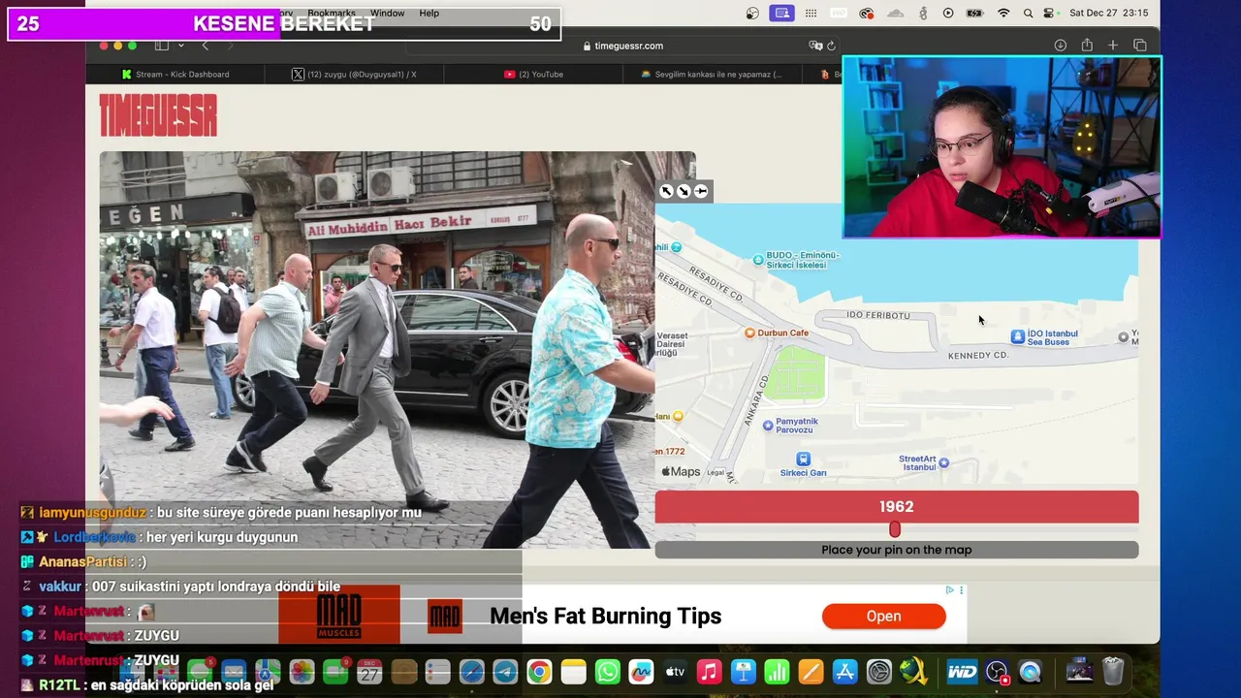
Task: Click the Spotlight search icon
Action: [x=1028, y=13]
